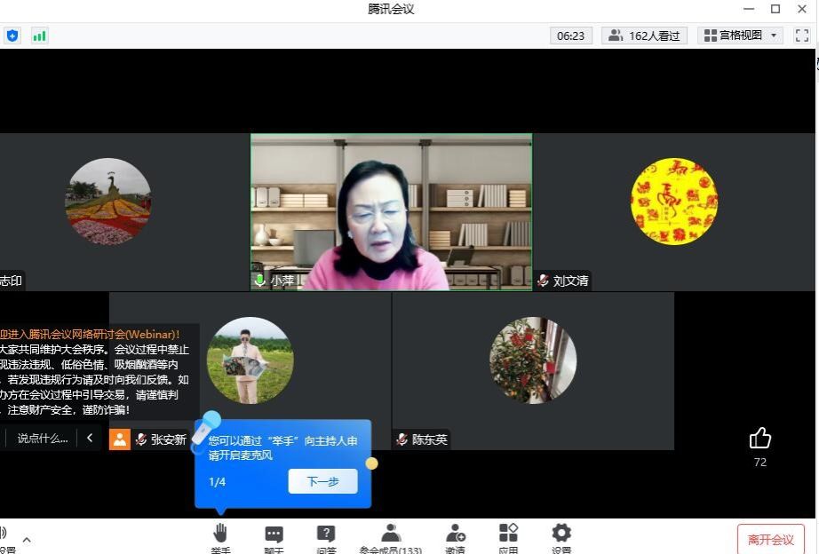Click the next step (下一步) button
The image size is (819, 554).
tap(322, 481)
